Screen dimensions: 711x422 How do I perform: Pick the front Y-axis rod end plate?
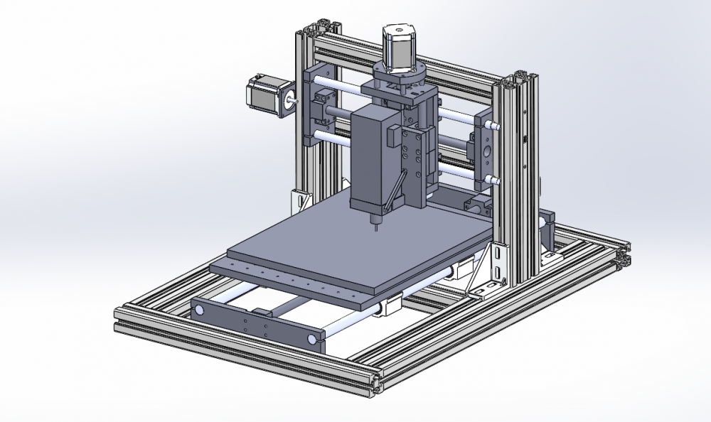(259, 325)
